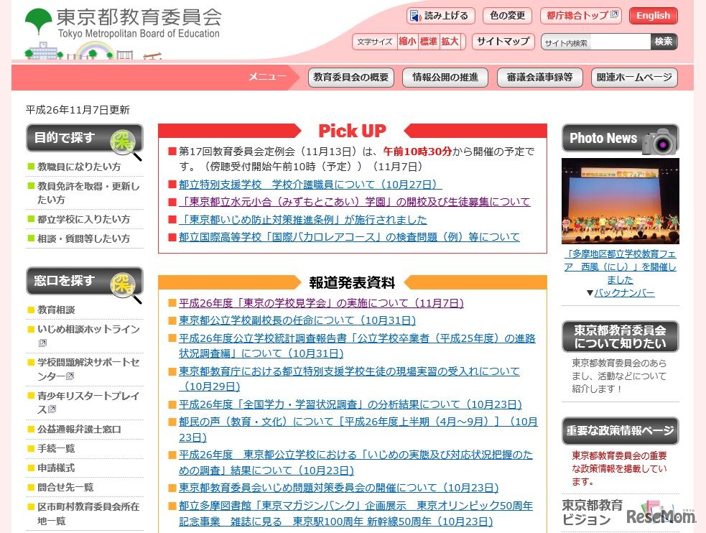
Task: Open the 教育委員会の概要 menu item
Action: click(x=350, y=77)
